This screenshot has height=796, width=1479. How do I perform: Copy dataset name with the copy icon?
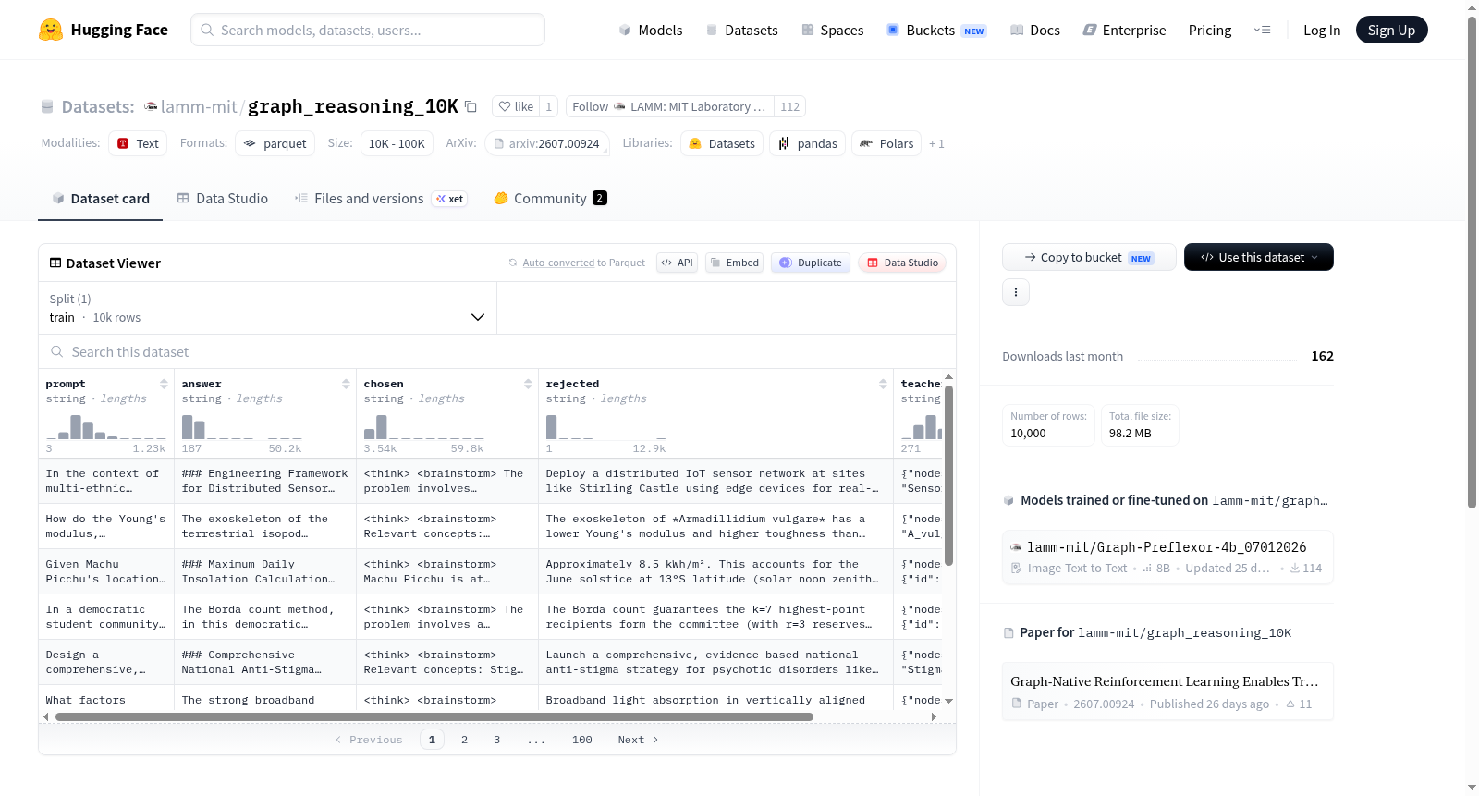click(x=471, y=106)
